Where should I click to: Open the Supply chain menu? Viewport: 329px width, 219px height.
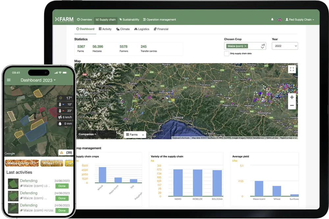106,19
